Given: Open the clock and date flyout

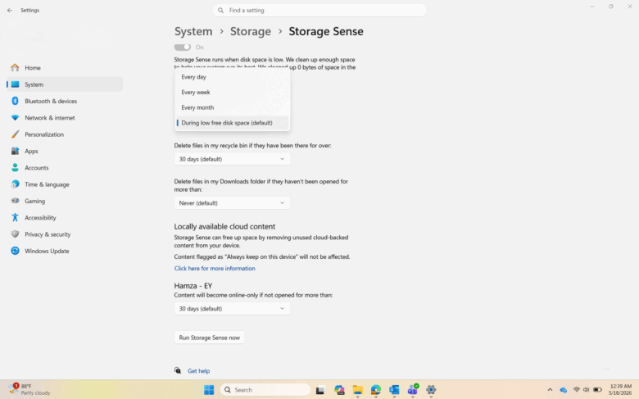Looking at the screenshot, I should tap(620, 389).
